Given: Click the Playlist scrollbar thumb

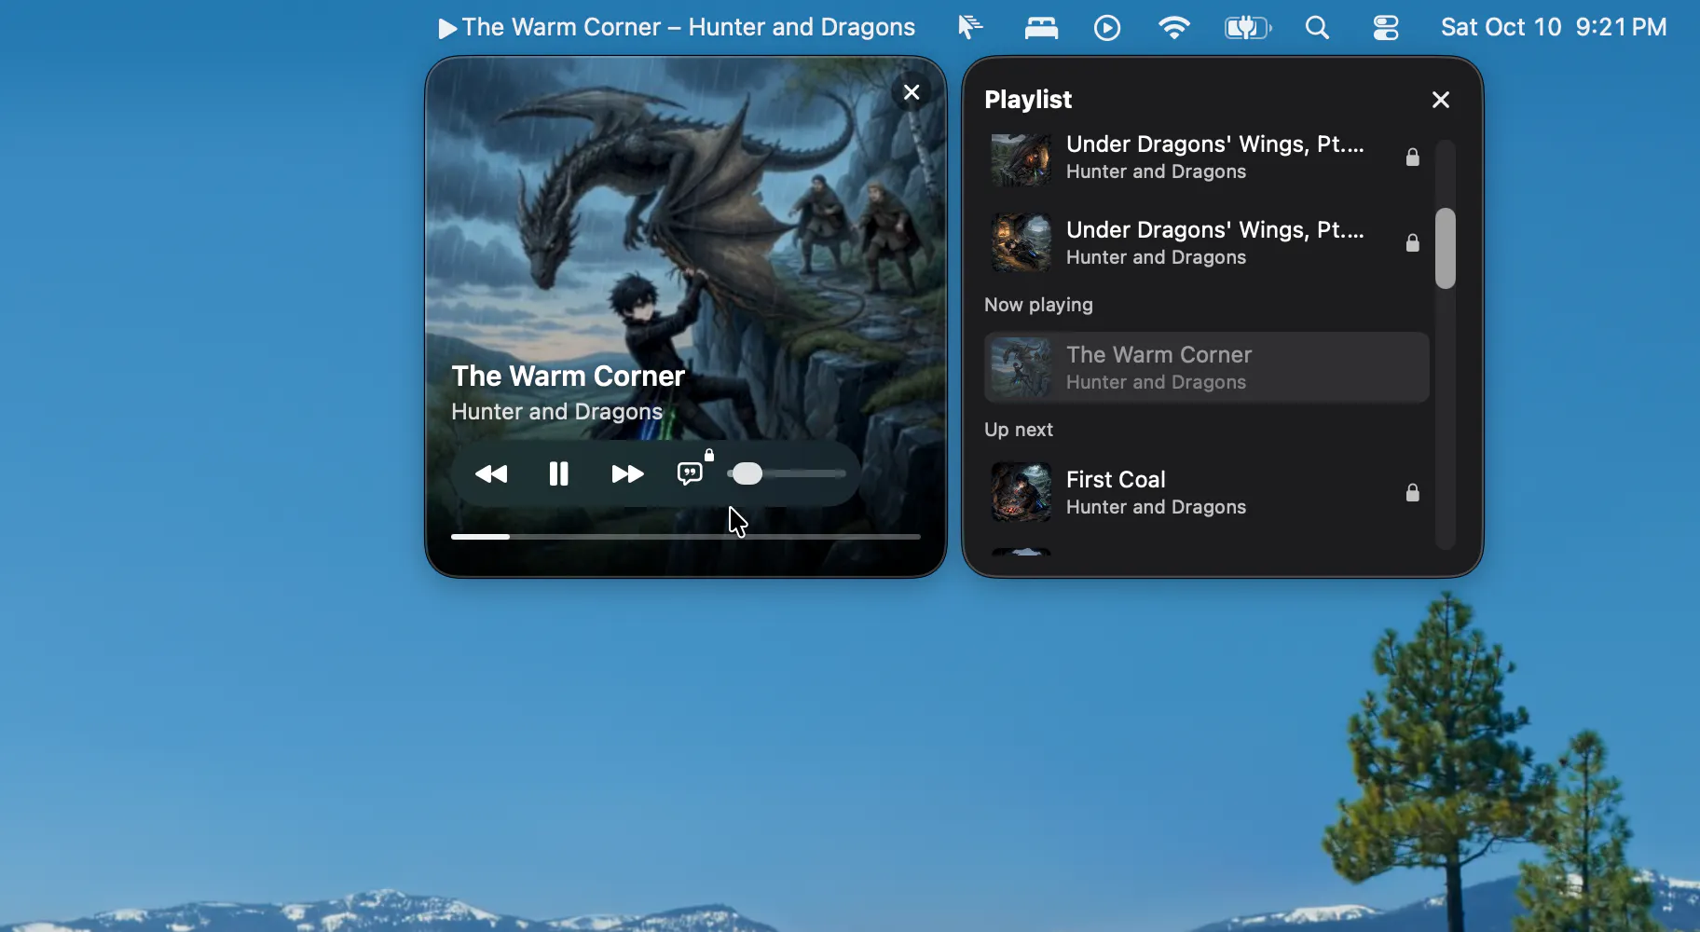Looking at the screenshot, I should coord(1446,248).
